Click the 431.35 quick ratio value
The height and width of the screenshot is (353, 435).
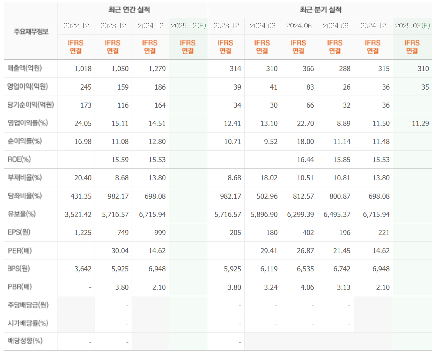point(81,196)
